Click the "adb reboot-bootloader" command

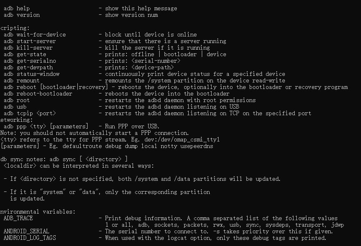tap(38, 93)
